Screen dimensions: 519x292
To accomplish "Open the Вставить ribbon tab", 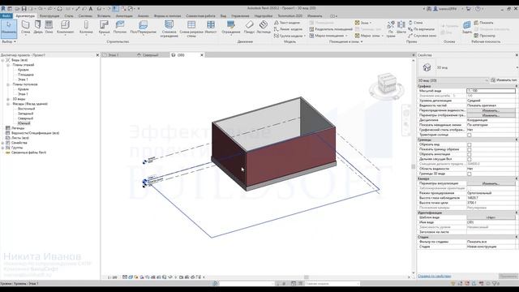I will (x=104, y=16).
